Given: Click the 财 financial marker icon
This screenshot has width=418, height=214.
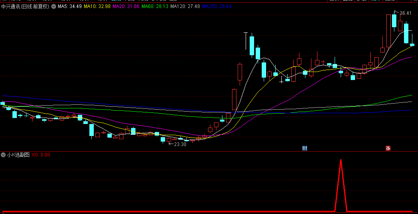Looking at the screenshot, I should tap(305, 148).
